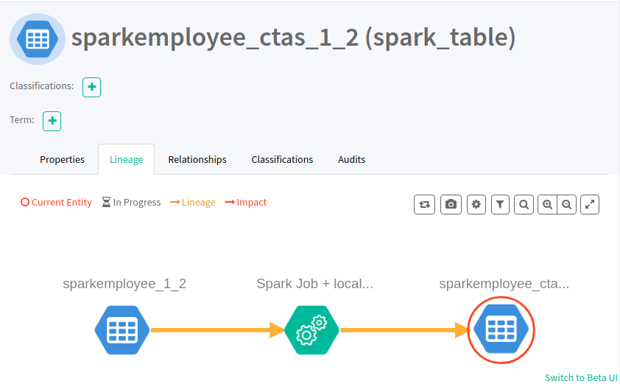This screenshot has height=384, width=620.
Task: Click the red 'Impact' legend entry
Action: coord(245,202)
